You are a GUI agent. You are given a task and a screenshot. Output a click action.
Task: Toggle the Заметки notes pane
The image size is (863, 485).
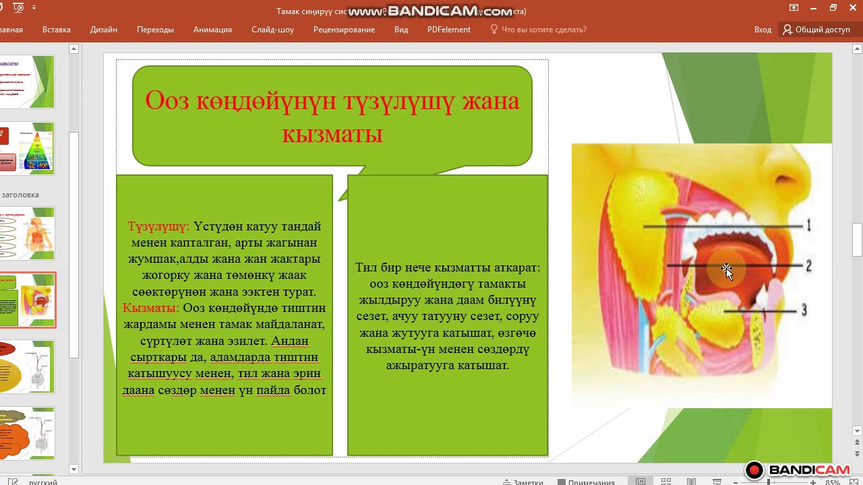[523, 482]
